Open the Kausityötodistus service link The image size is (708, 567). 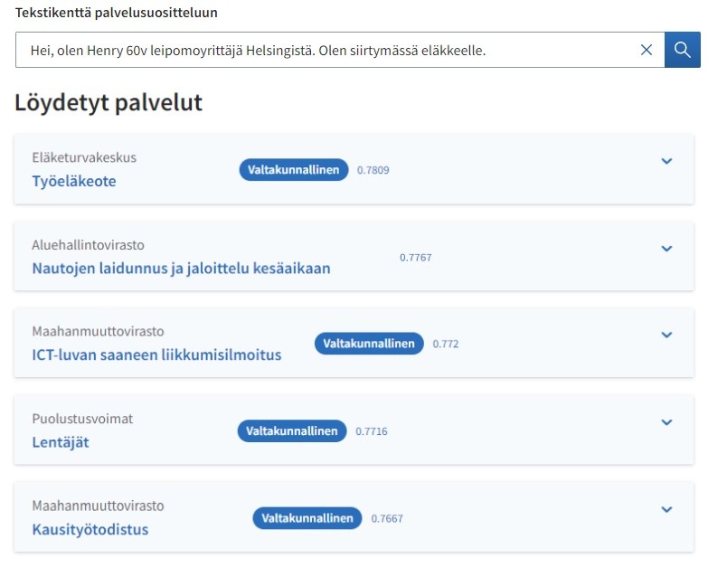click(x=90, y=529)
